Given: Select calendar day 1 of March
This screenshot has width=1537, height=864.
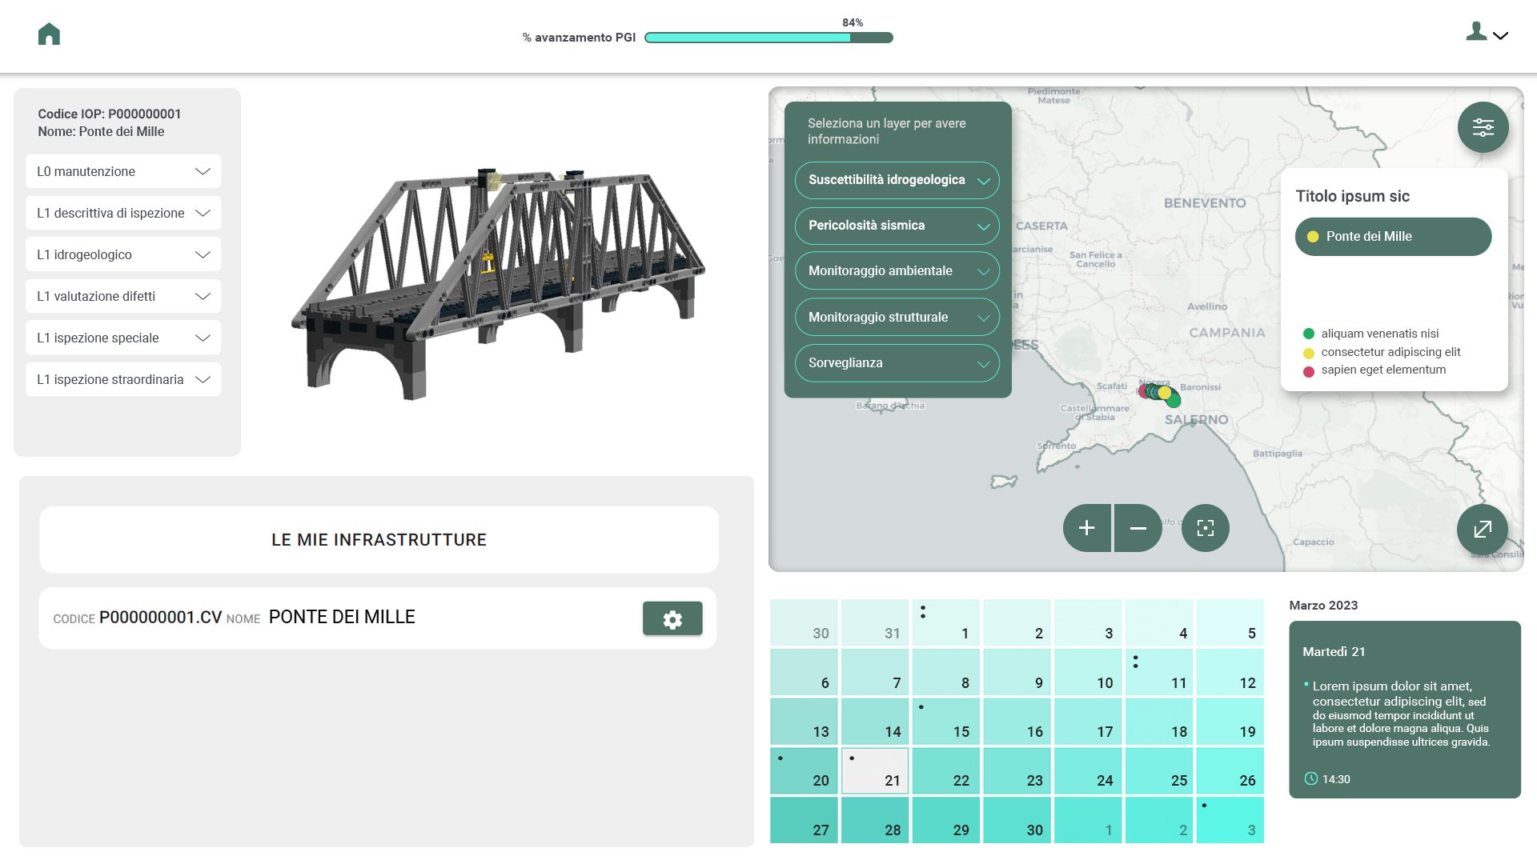Looking at the screenshot, I should (x=946, y=622).
